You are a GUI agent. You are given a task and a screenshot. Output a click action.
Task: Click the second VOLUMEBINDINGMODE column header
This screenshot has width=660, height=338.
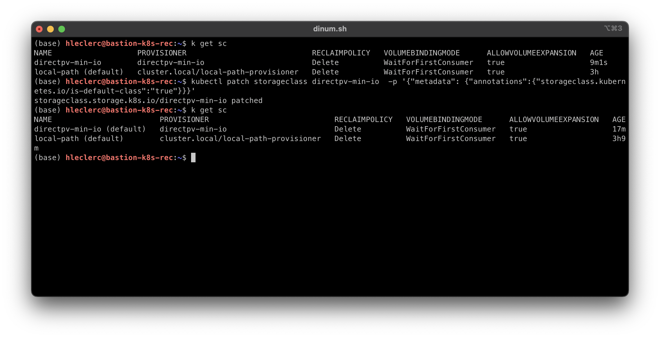click(444, 120)
